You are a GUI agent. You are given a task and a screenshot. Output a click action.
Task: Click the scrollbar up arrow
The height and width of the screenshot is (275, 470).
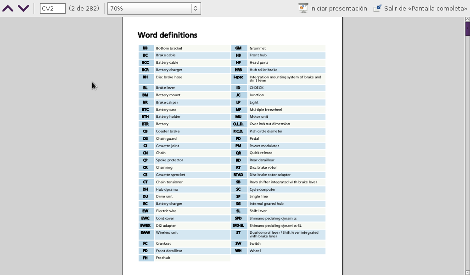467,19
